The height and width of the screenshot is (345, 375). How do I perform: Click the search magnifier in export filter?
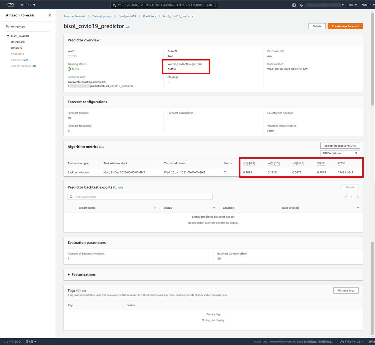(x=71, y=197)
